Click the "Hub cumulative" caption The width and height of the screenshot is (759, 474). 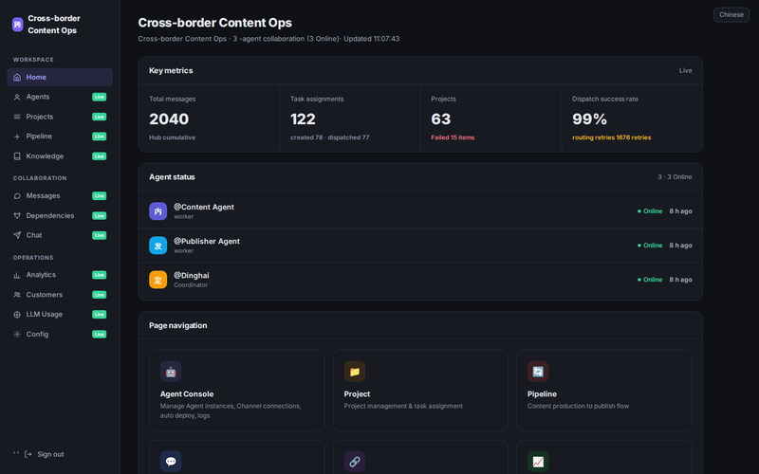pos(173,137)
